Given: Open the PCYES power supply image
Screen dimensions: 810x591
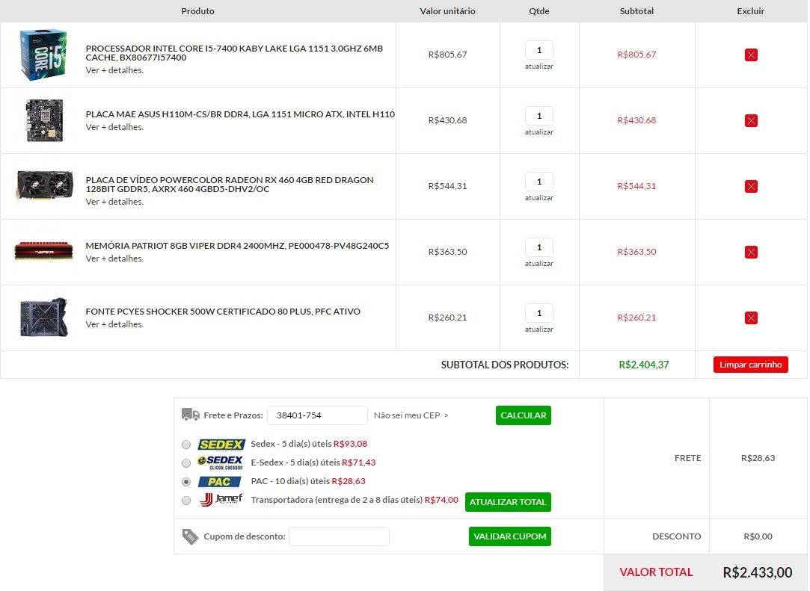Looking at the screenshot, I should point(44,318).
